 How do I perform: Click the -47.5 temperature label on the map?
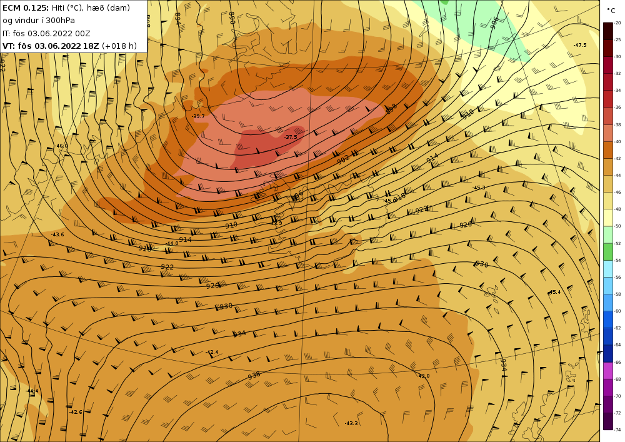point(580,45)
